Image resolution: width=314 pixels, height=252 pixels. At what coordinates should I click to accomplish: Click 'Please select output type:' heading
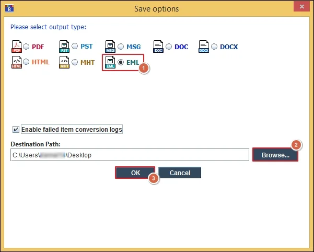click(48, 27)
